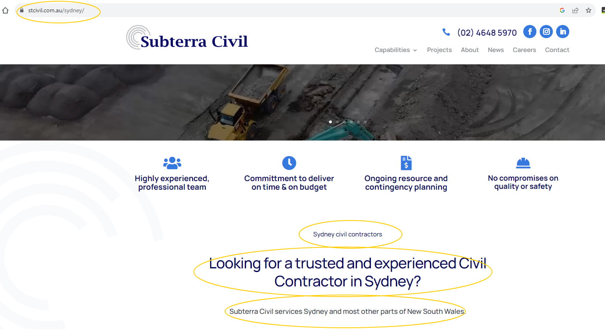Image resolution: width=605 pixels, height=329 pixels.
Task: Call the number (02) 4648 5970
Action: point(487,33)
